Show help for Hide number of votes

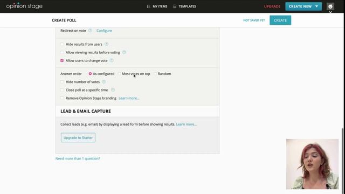click(x=104, y=82)
